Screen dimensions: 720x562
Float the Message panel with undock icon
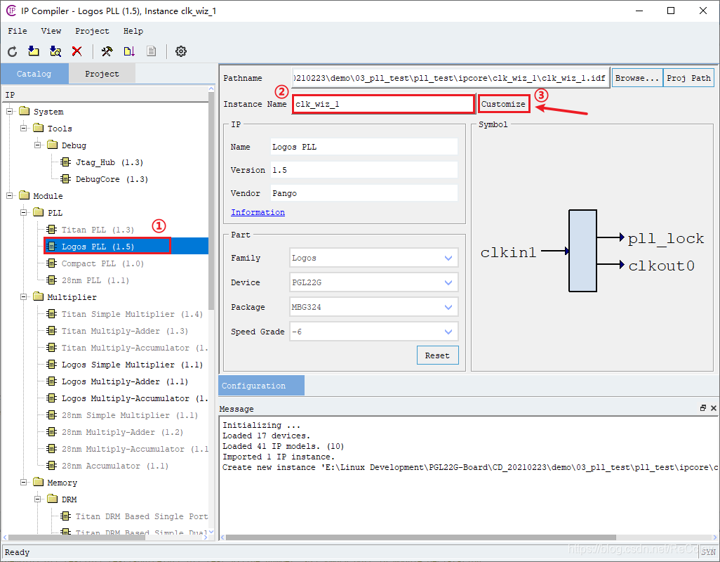(703, 408)
